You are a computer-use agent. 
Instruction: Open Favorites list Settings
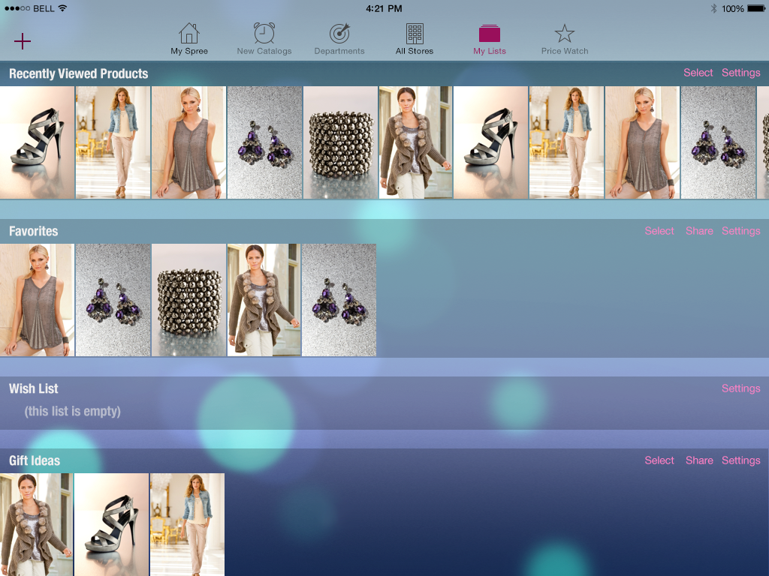pyautogui.click(x=741, y=231)
